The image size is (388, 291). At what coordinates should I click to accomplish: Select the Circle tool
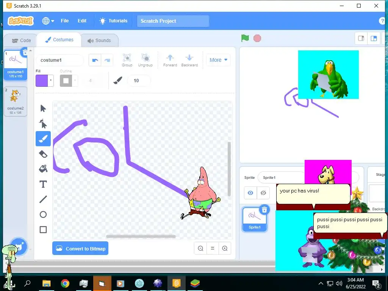point(43,214)
